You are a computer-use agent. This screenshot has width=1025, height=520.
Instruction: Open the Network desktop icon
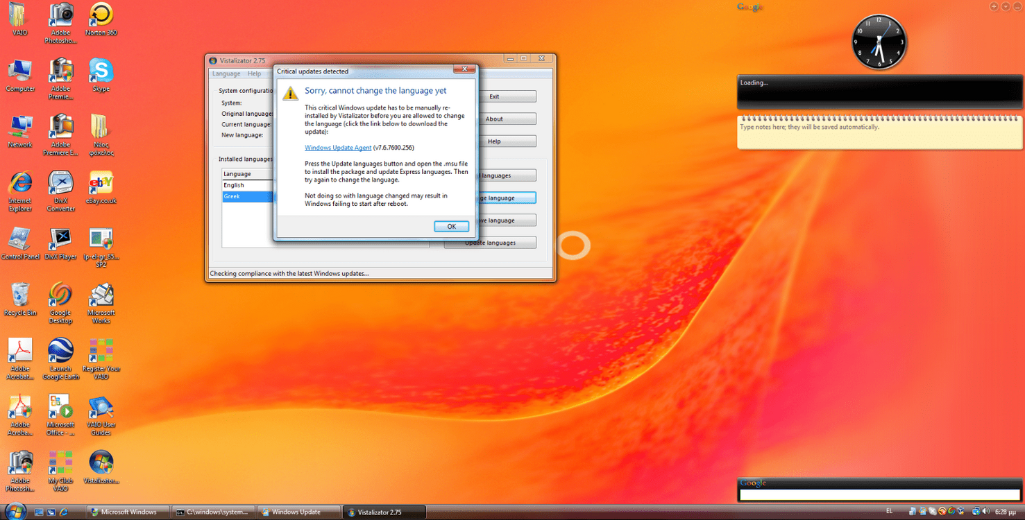(20, 132)
